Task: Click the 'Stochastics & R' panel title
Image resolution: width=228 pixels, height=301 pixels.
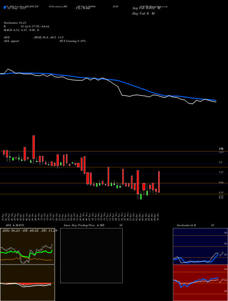Action: (187, 225)
